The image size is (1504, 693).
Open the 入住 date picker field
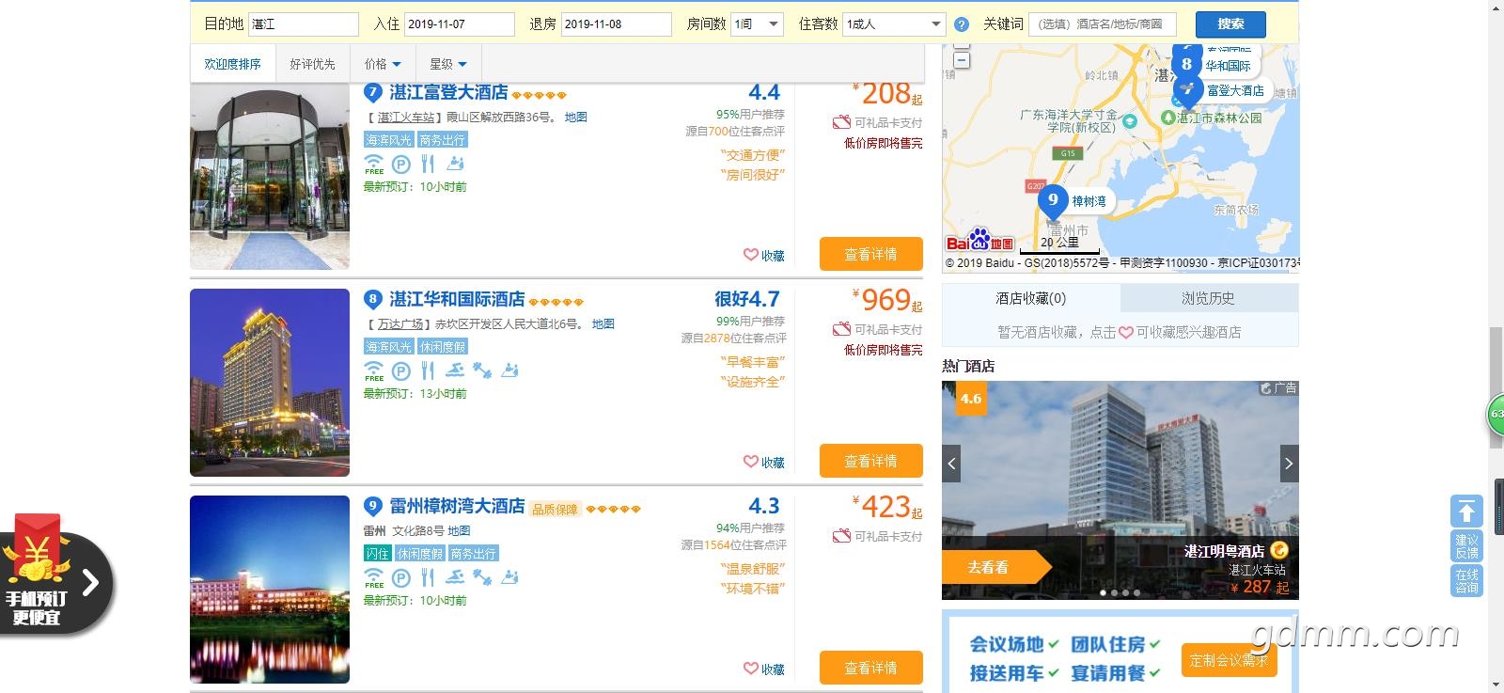coord(460,24)
